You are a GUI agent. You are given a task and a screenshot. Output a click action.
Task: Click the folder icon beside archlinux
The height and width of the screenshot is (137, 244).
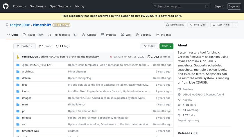(18, 71)
